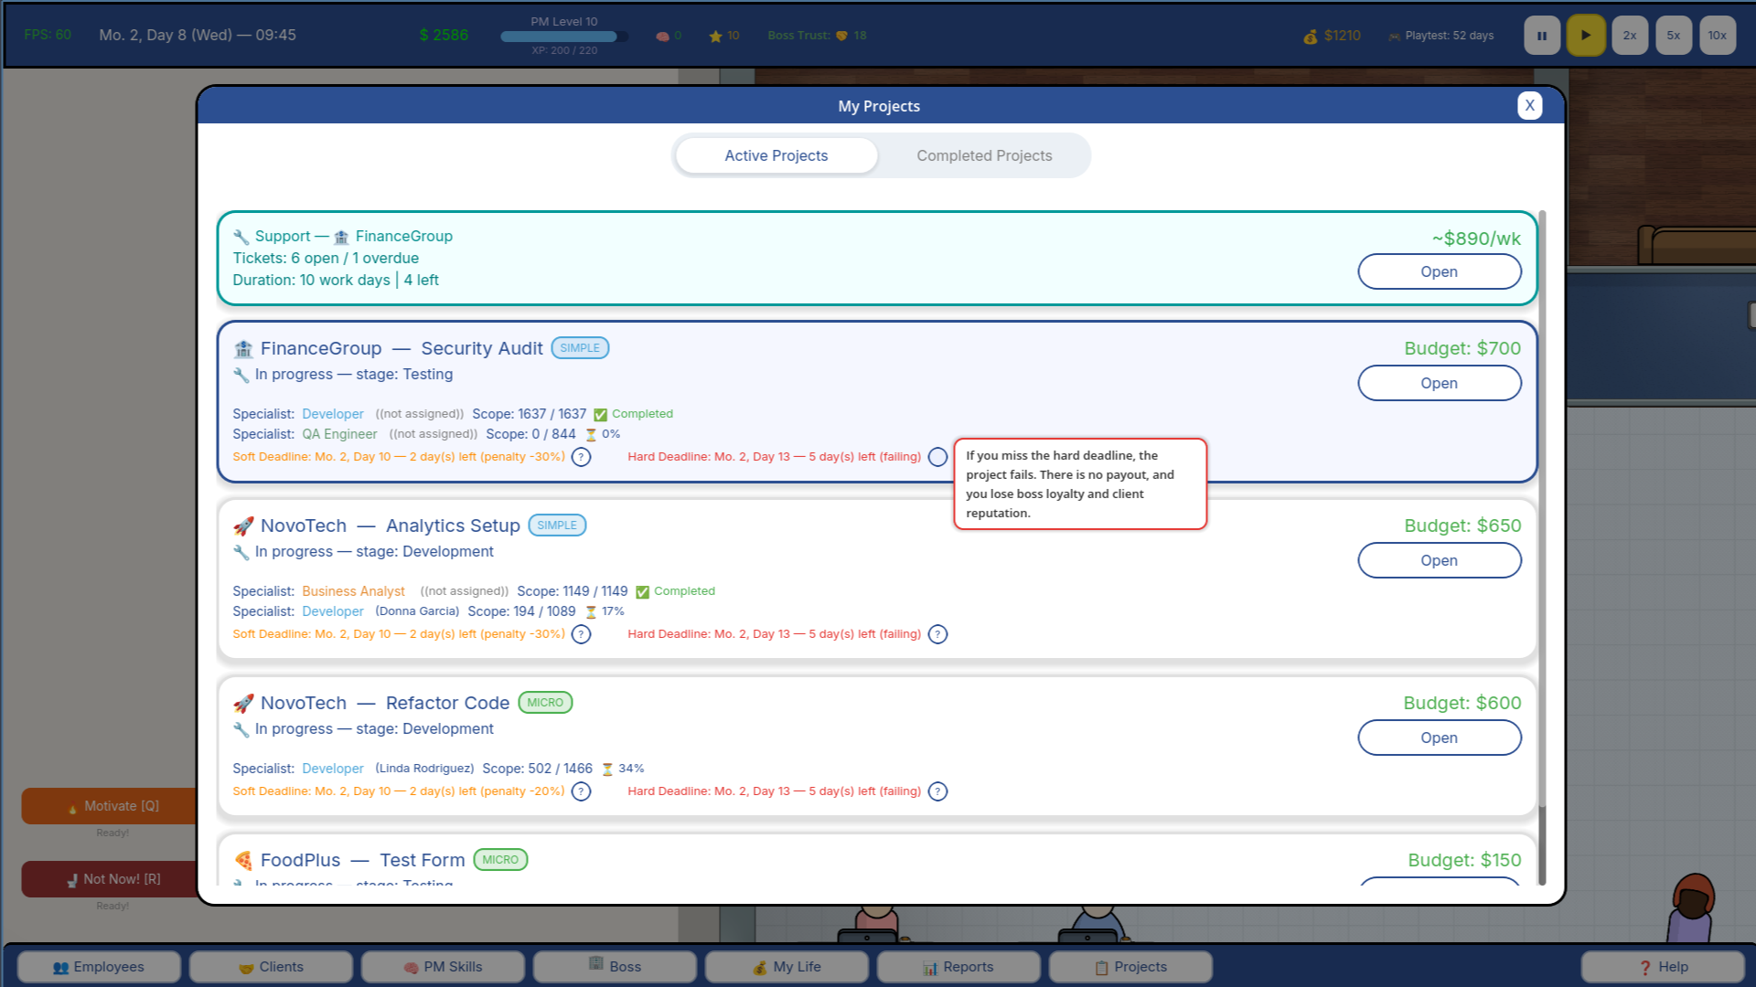Open the FinanceGroup Support project

tap(1440, 271)
